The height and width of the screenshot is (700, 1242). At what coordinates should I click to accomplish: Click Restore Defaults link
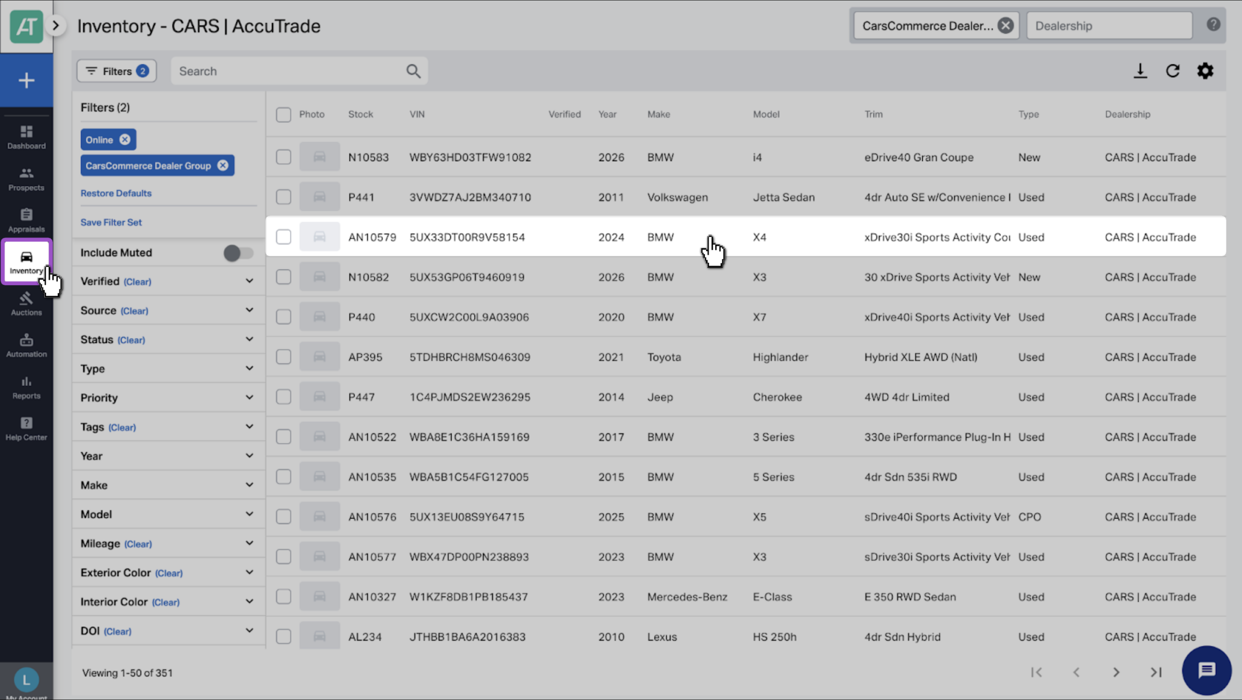coord(116,193)
